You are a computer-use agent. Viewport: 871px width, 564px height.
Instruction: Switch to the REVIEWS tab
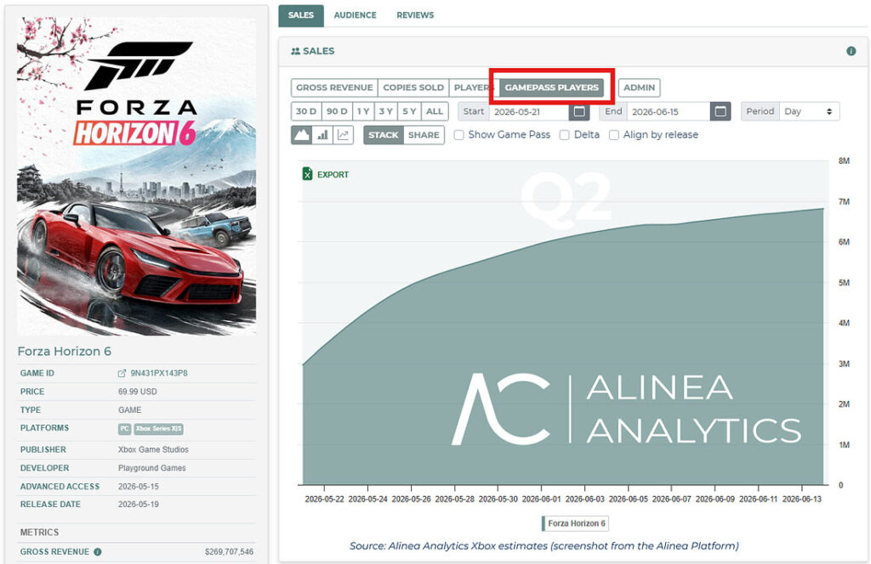(x=415, y=15)
